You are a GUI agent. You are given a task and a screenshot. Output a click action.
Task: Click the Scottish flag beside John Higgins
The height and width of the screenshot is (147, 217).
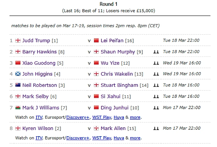[18, 74]
